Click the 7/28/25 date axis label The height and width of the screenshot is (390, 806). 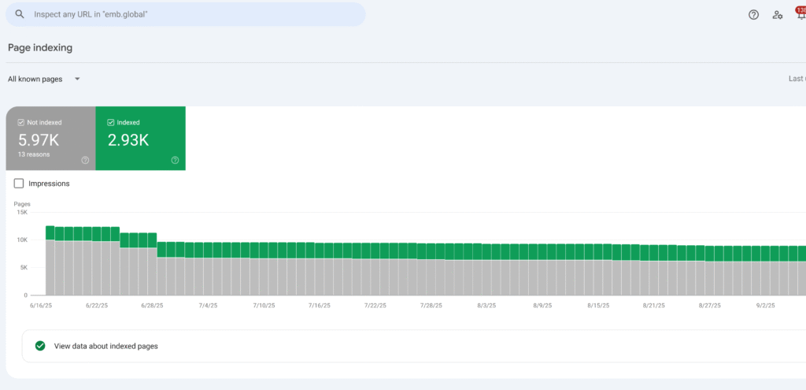(431, 306)
